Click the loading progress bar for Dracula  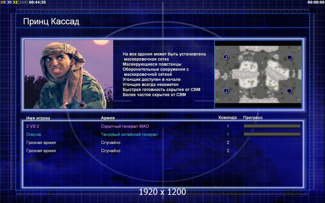(x=272, y=134)
